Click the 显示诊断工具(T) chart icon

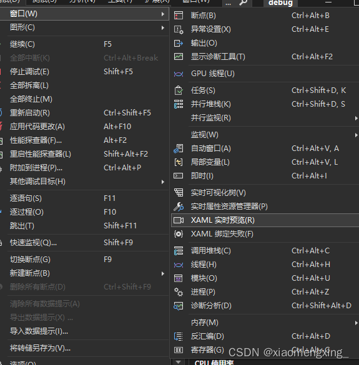click(x=179, y=57)
